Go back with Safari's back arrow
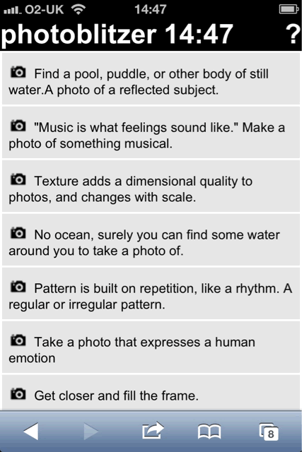The height and width of the screenshot is (452, 302). (x=31, y=432)
